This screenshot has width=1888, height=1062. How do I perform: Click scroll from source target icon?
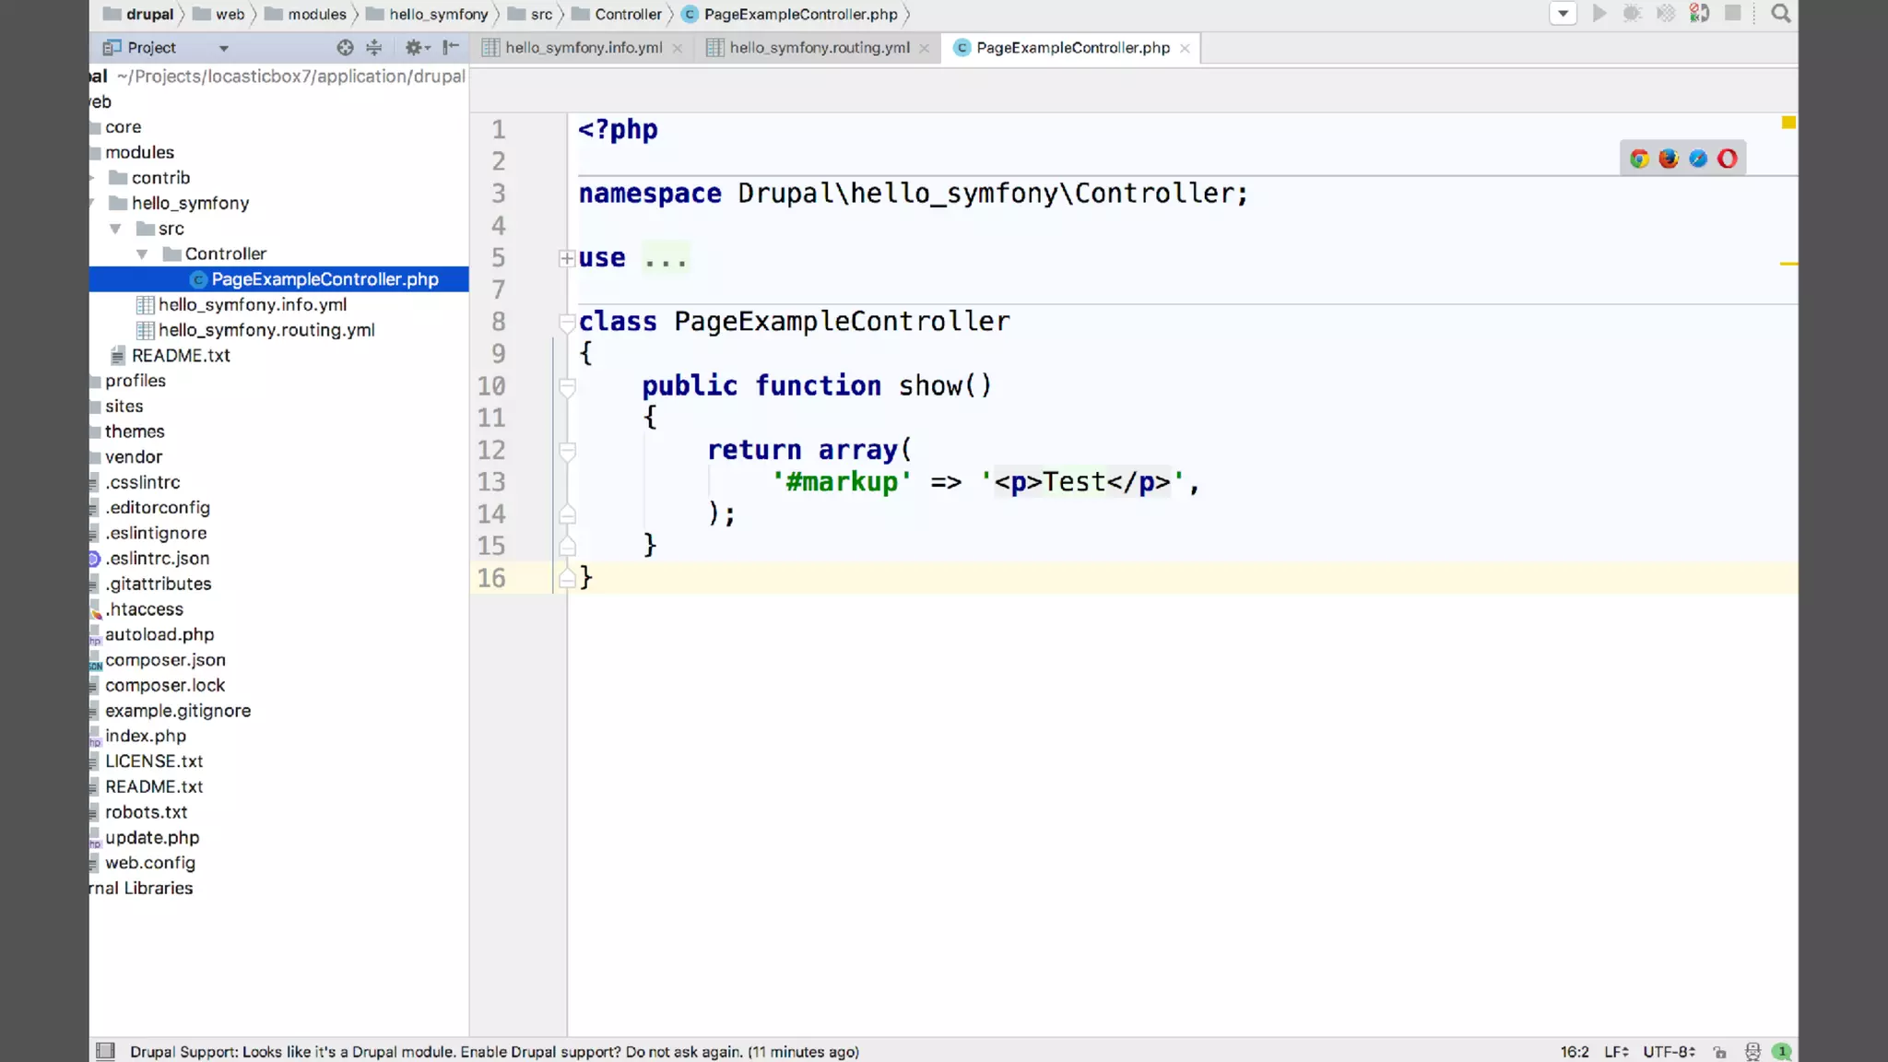(345, 48)
